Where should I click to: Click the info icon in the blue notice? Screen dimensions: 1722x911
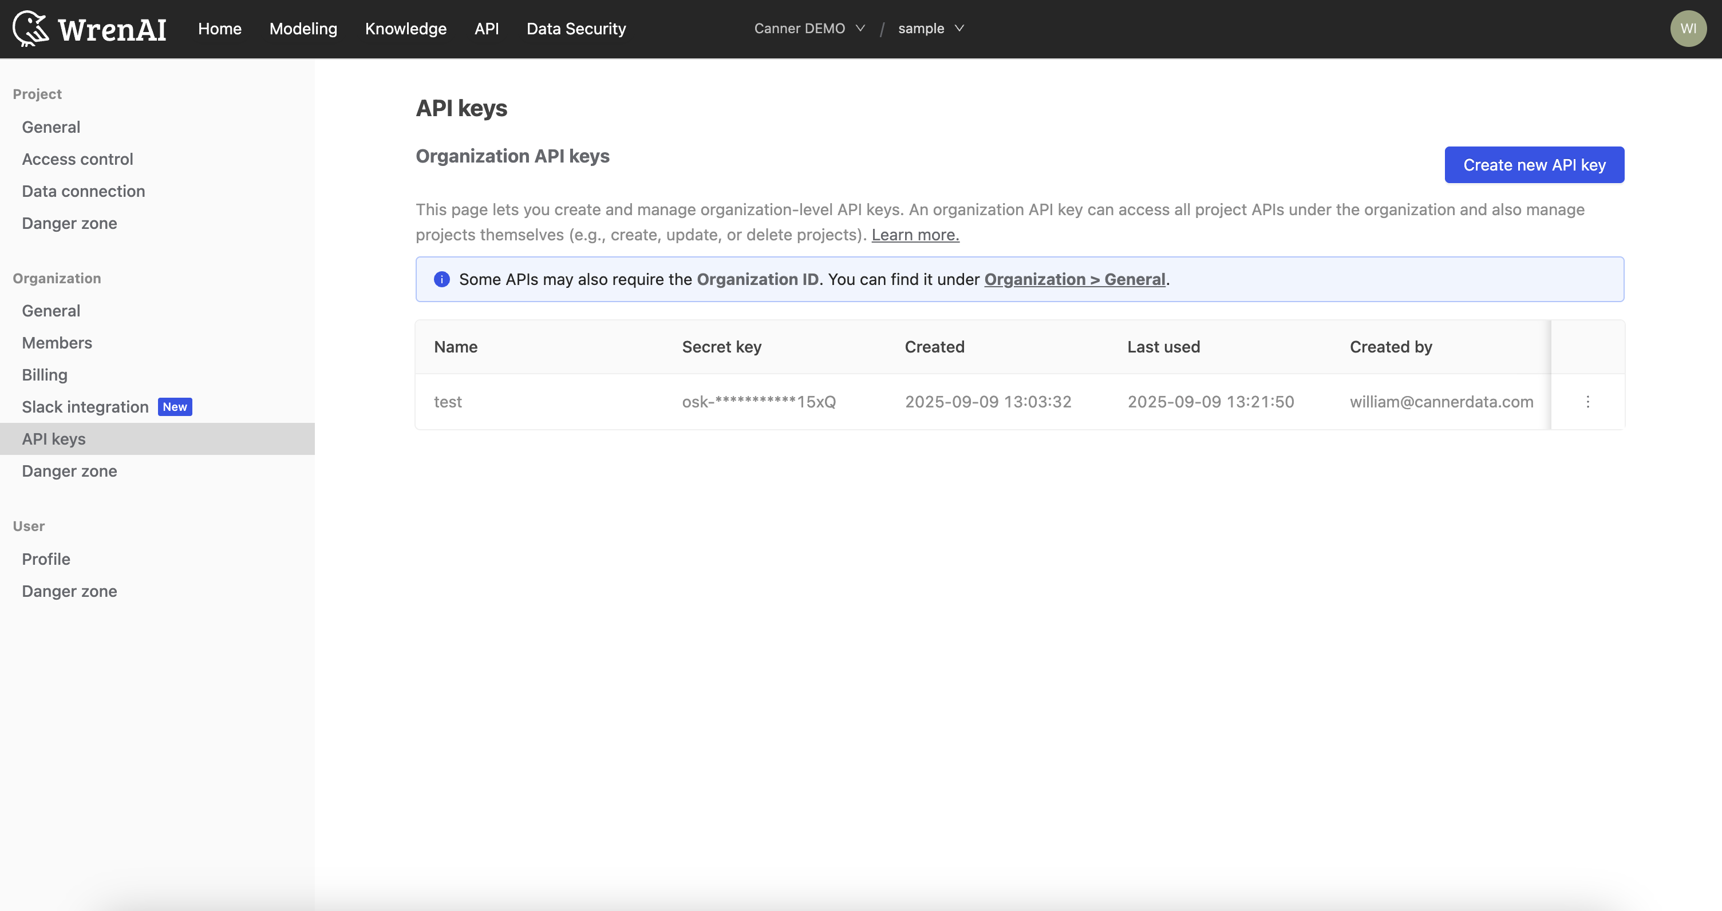point(442,279)
